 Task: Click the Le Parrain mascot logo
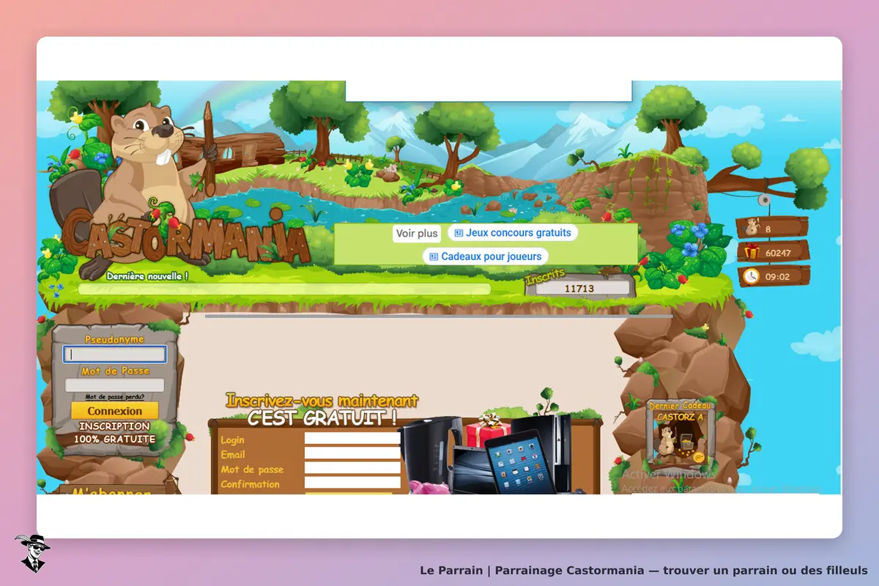click(31, 552)
